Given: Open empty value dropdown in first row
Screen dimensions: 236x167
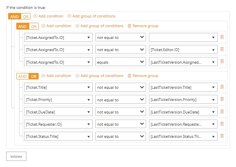Looking at the screenshot, I should pos(183,37).
